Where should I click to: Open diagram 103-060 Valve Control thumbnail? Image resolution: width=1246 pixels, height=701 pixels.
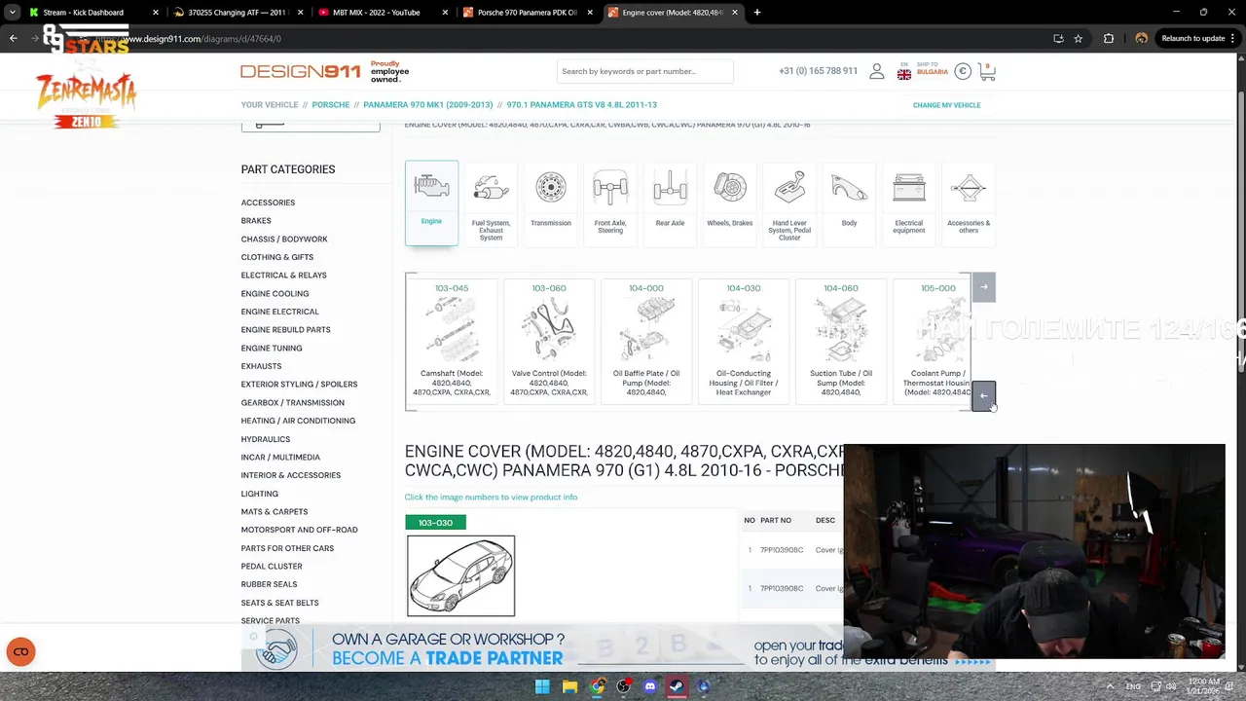coord(549,341)
